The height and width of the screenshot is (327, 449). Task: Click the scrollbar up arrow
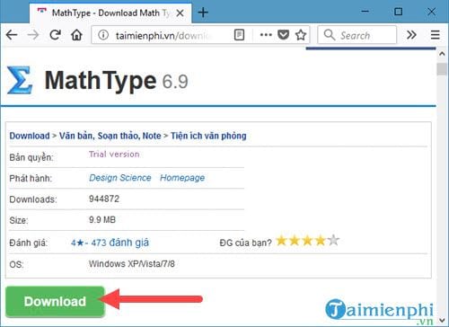pos(442,54)
